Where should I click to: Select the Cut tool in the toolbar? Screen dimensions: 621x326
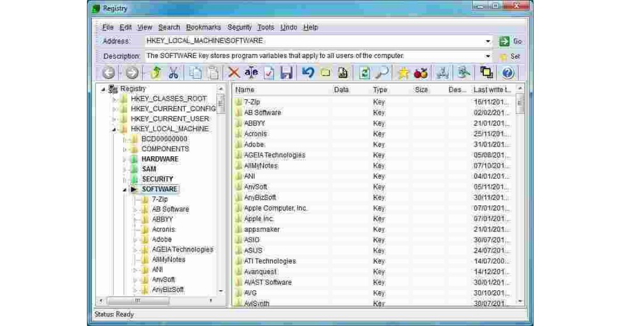coord(175,73)
